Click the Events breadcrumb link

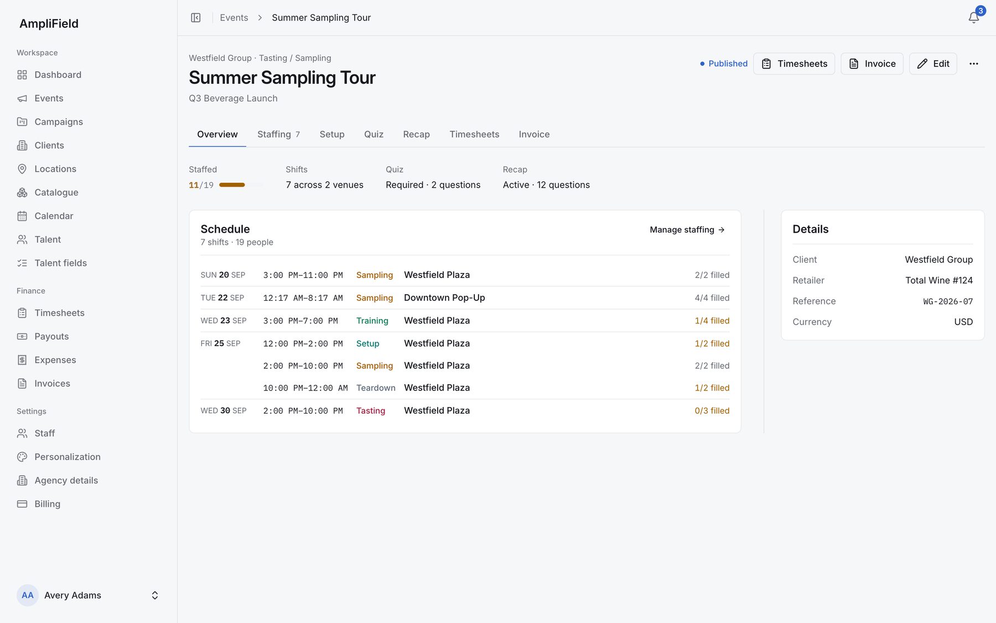(234, 18)
